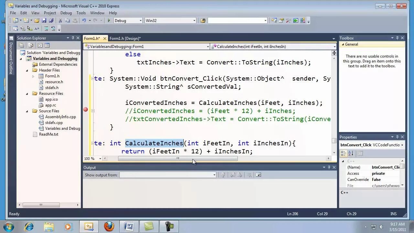Viewport: 414px width, 233px height.
Task: Click the Extension Manager toolbar icon
Action: coord(303,20)
